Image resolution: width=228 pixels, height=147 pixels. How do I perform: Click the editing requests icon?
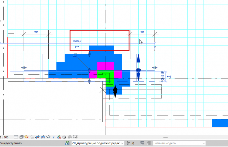click(128, 143)
